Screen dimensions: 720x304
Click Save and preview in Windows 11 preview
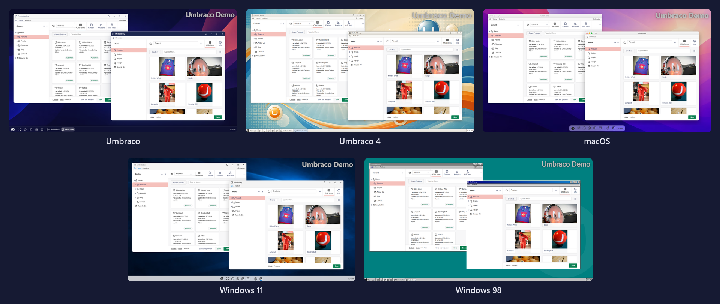coord(205,248)
